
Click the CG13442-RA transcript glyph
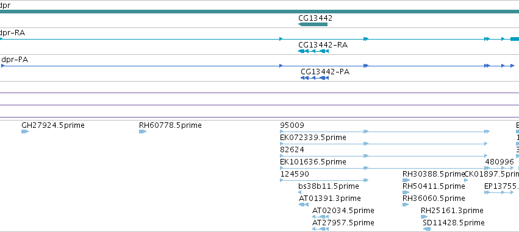pos(313,51)
